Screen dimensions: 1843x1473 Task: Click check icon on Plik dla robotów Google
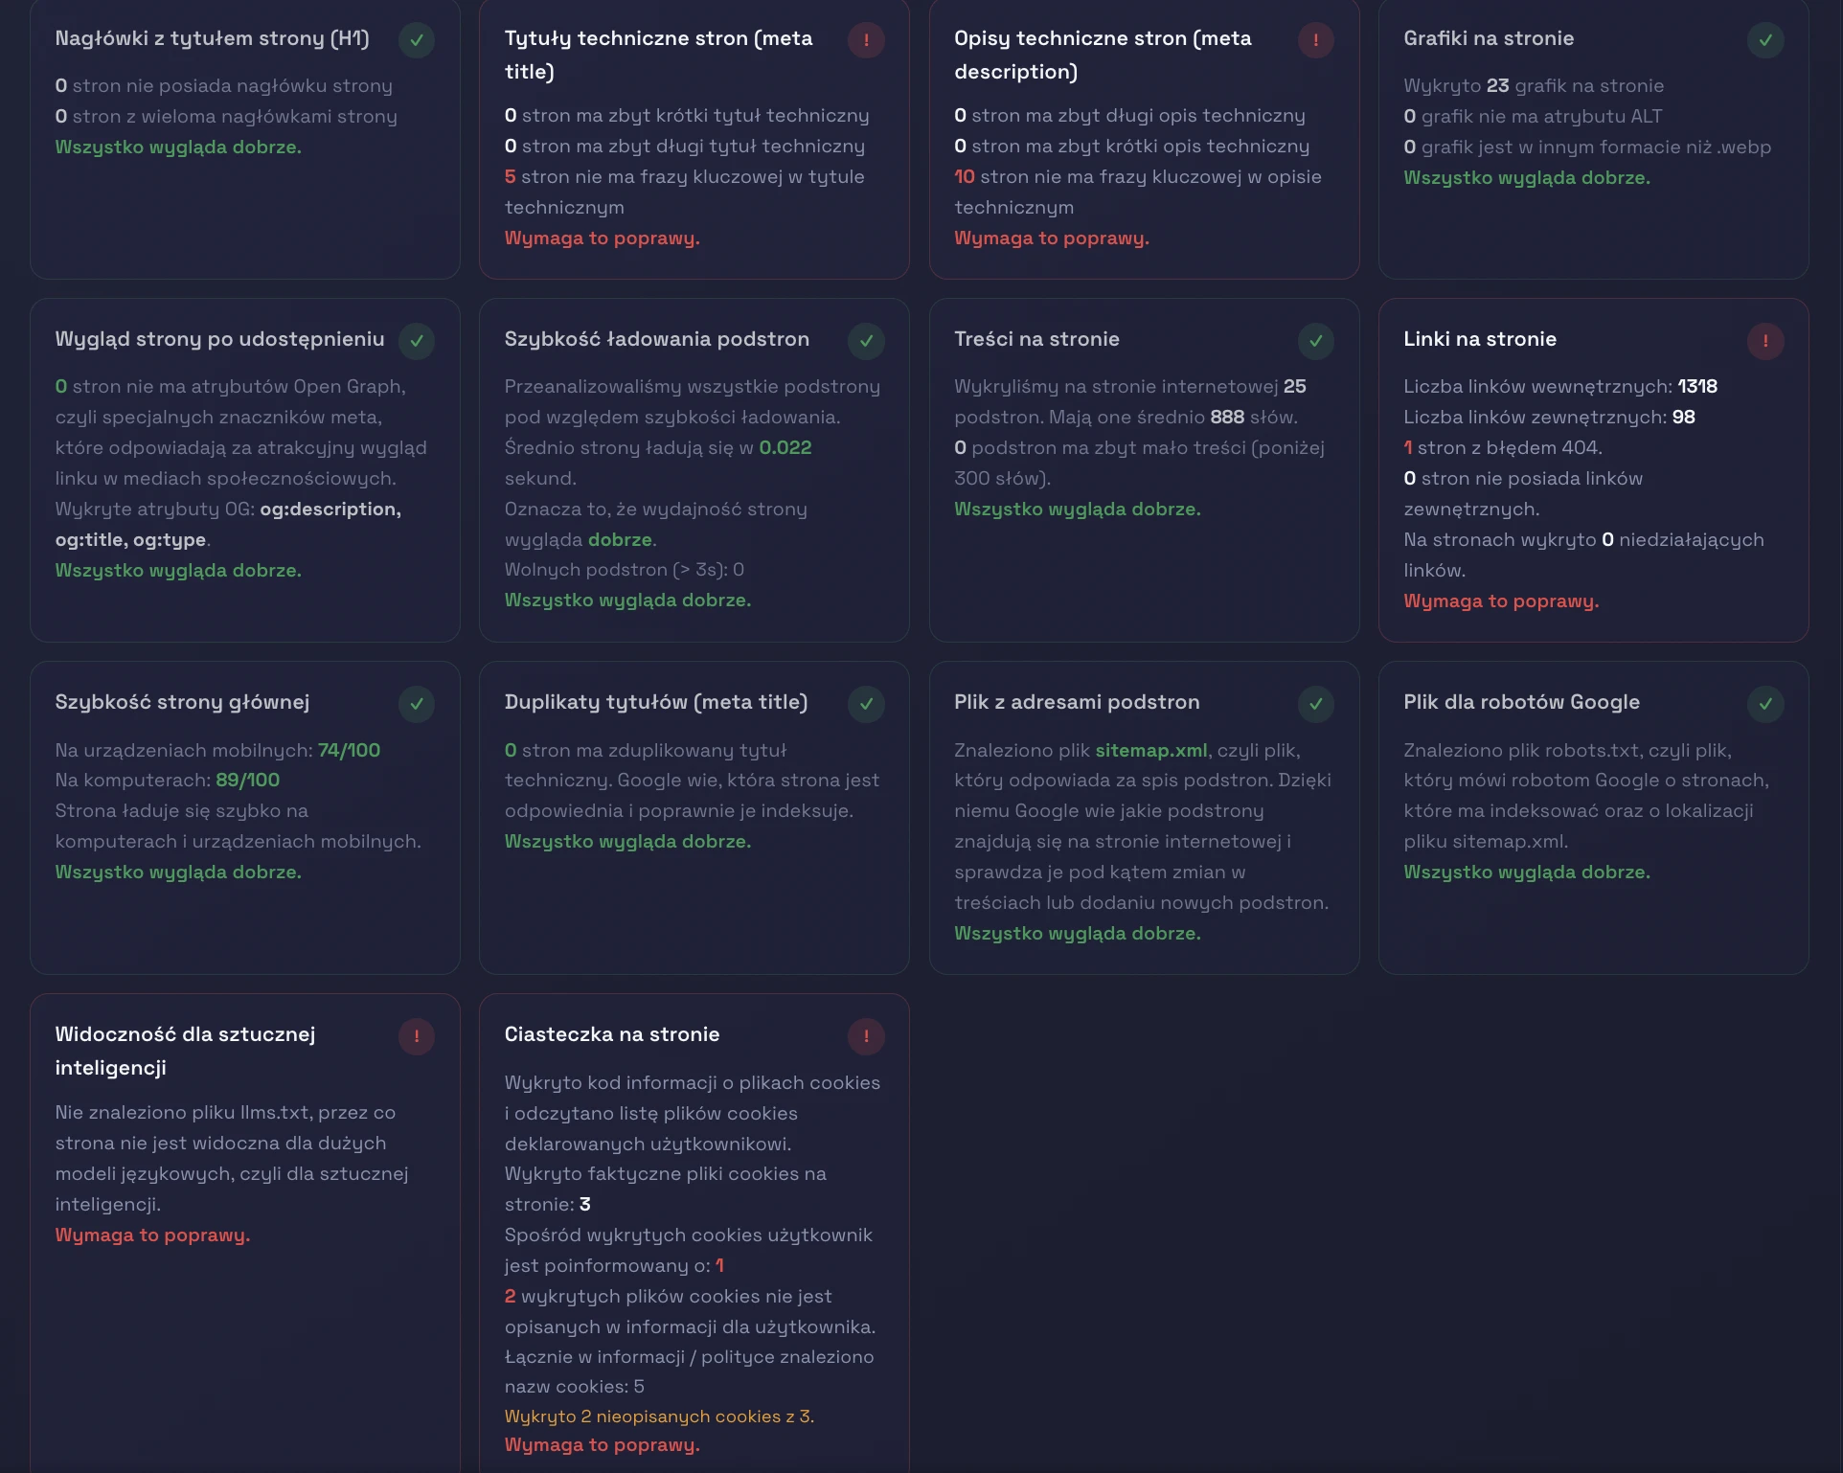point(1764,704)
